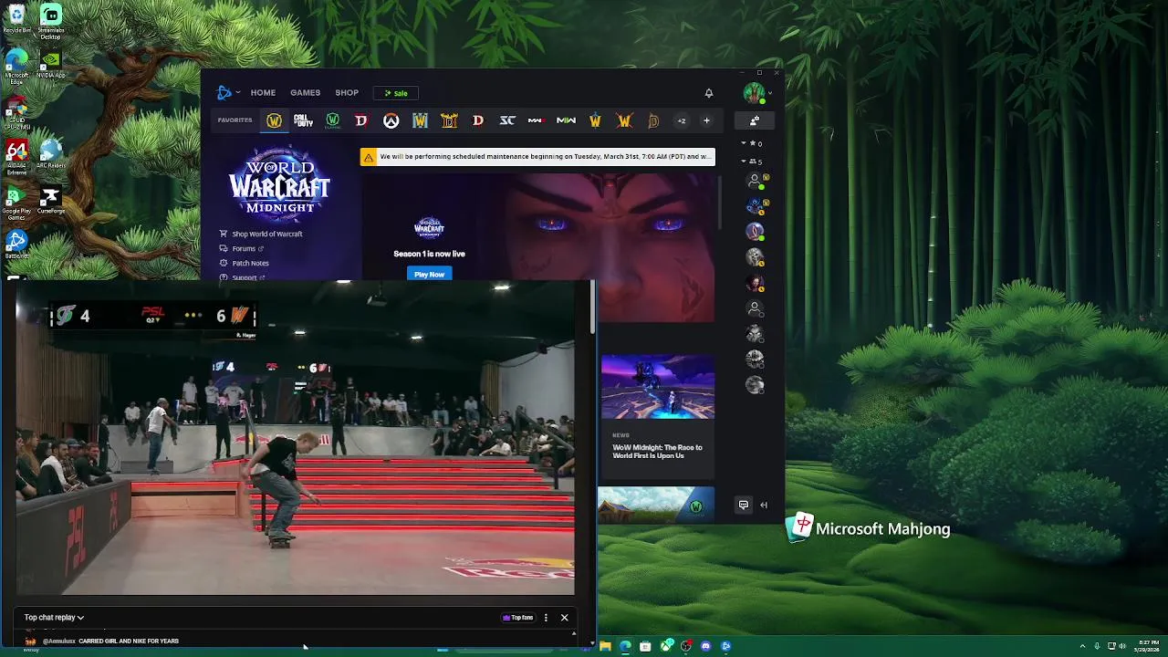Open Streamlabs Desktop shortcut
Viewport: 1168px width, 657px height.
[51, 22]
